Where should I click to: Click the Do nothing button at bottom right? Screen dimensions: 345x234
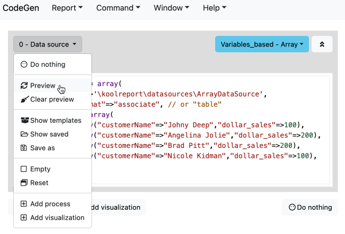309,207
